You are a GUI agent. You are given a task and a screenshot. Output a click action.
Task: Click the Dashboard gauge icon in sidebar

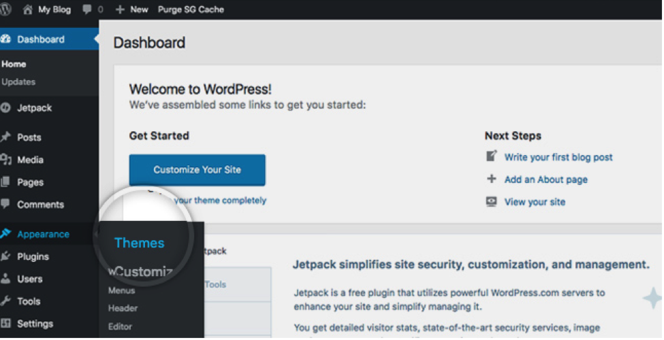pos(5,39)
